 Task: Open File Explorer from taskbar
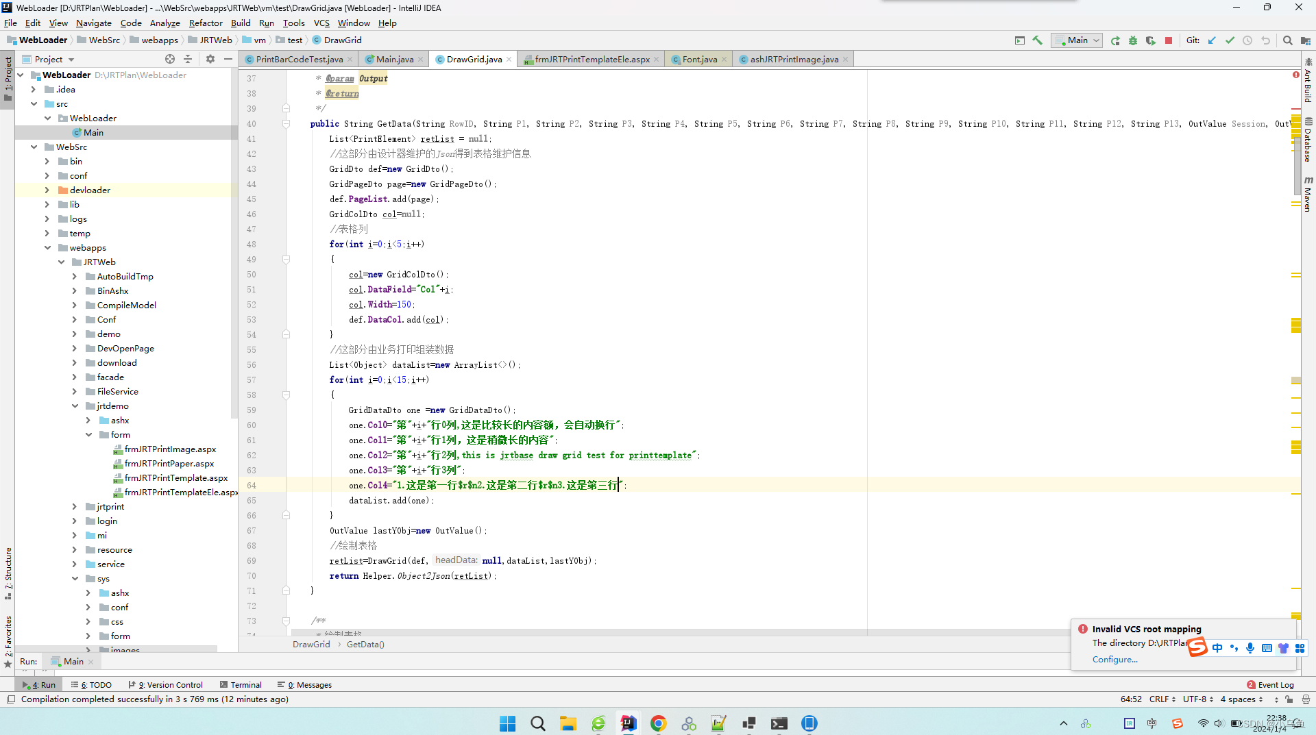568,723
